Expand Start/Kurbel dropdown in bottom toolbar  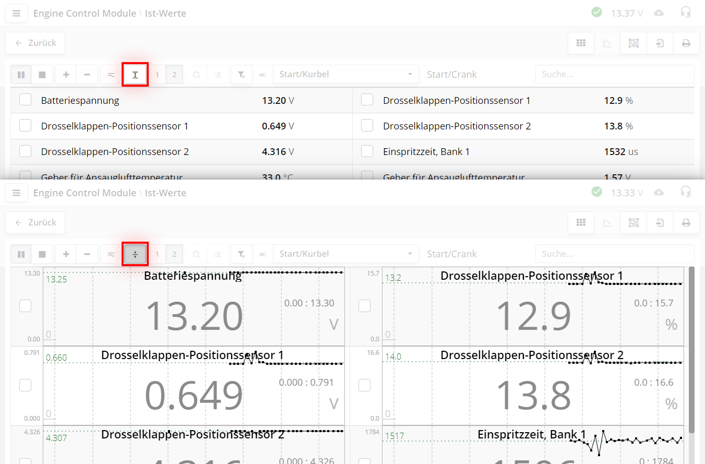coord(345,254)
